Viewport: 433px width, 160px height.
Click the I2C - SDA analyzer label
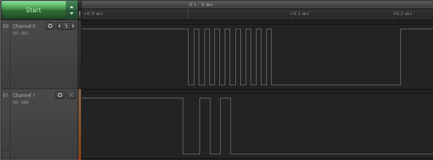point(21,102)
